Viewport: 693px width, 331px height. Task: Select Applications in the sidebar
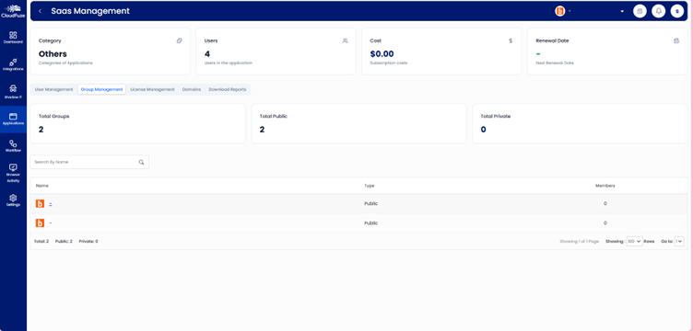[13, 119]
